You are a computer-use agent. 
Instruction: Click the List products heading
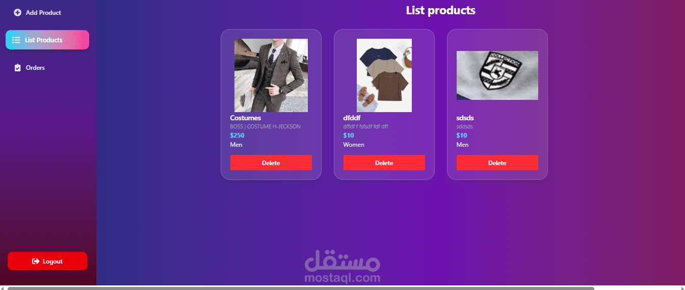pyautogui.click(x=441, y=10)
